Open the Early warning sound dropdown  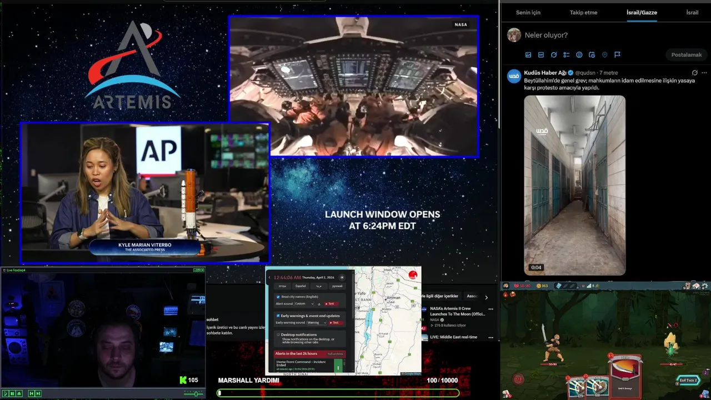317,323
